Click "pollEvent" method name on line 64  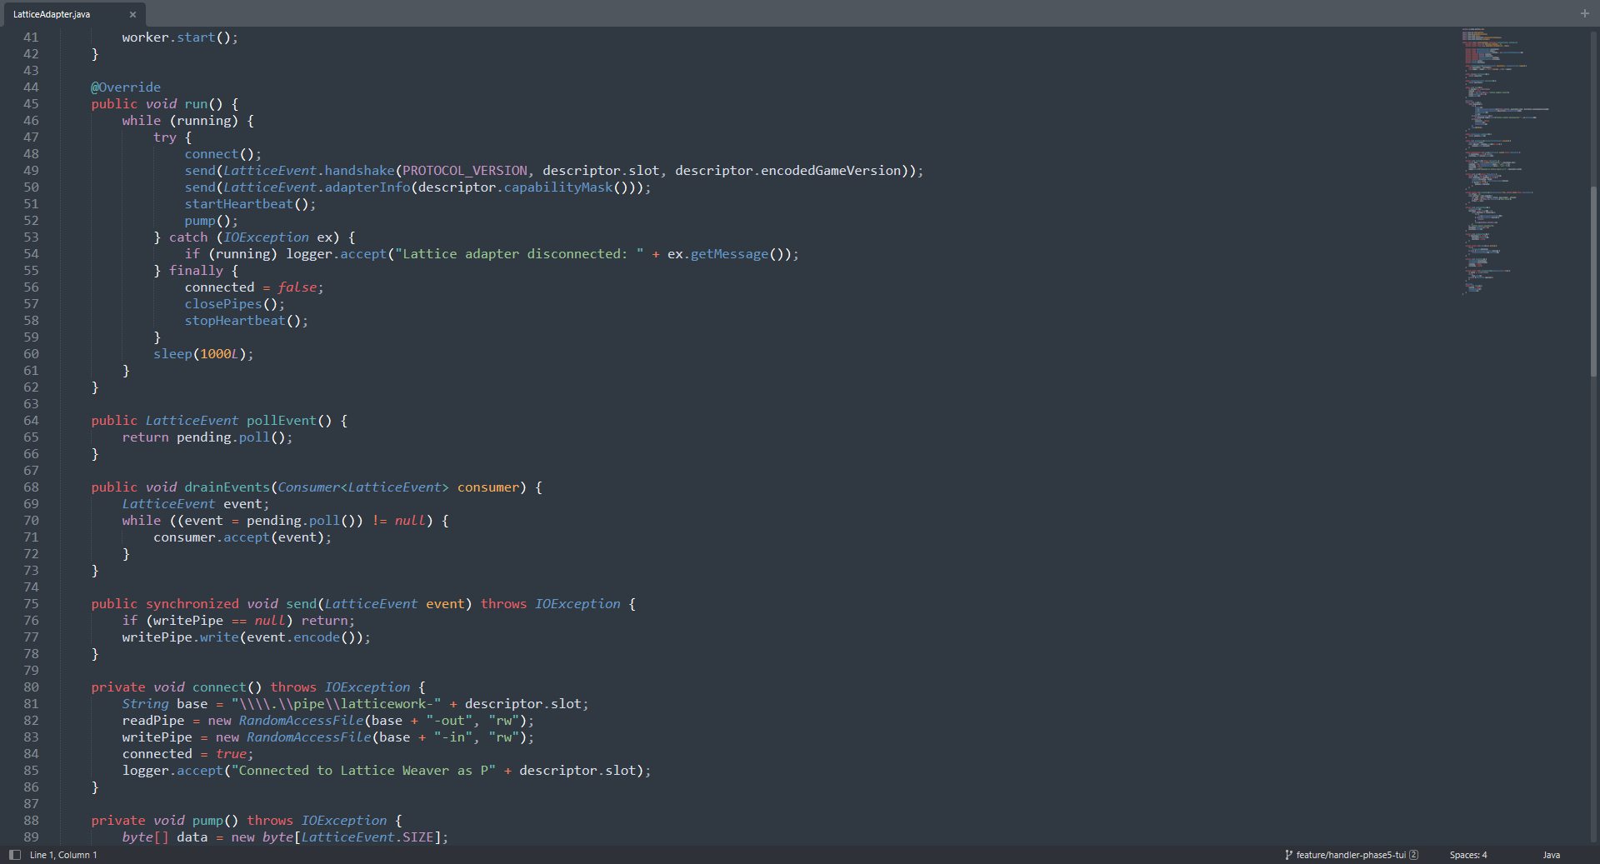[x=282, y=421]
